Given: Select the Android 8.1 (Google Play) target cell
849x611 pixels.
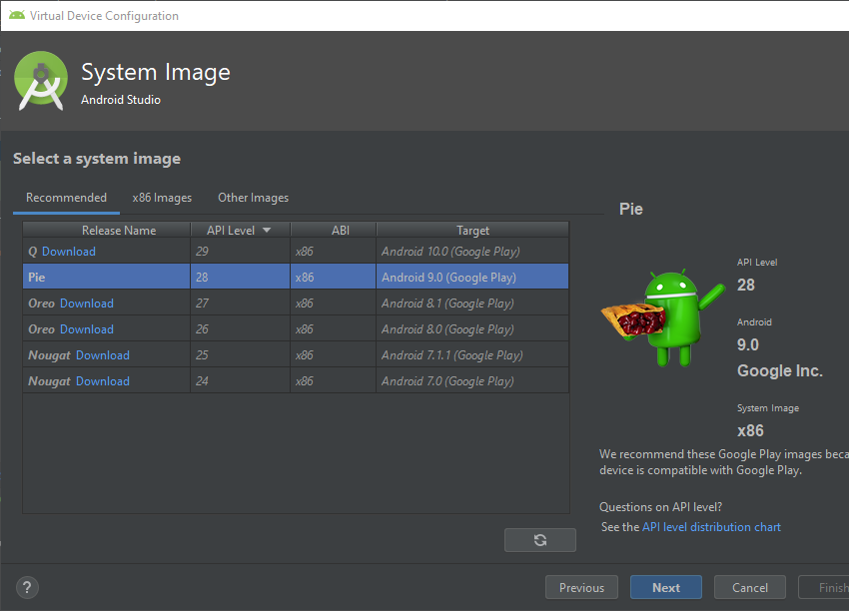Looking at the screenshot, I should coord(472,304).
